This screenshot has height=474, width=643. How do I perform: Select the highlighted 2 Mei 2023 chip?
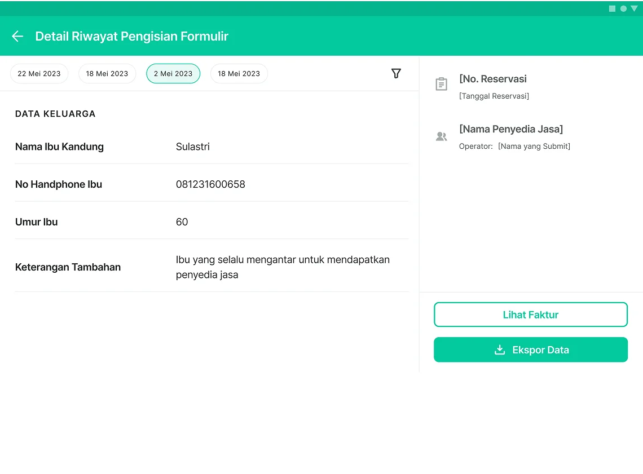(173, 74)
